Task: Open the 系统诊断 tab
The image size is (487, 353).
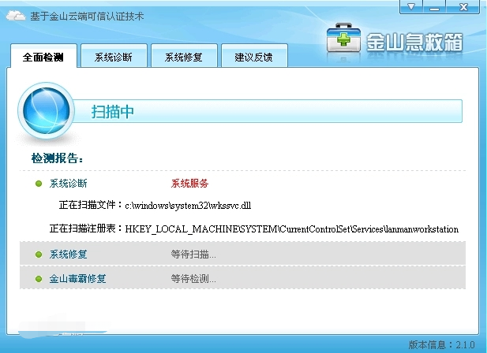Action: (114, 57)
